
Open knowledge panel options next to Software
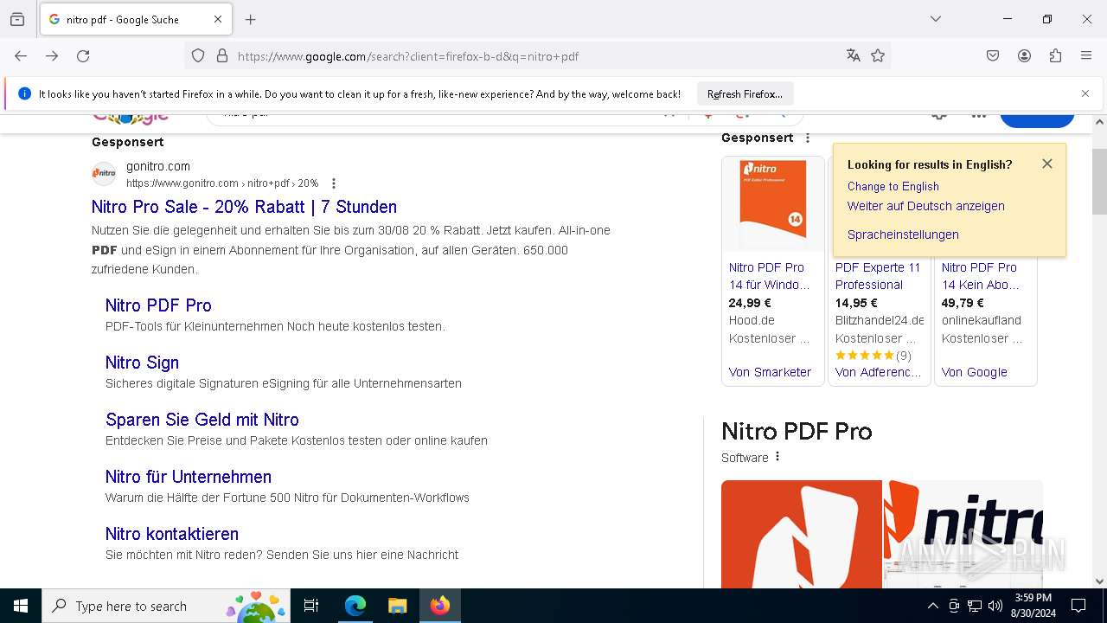pyautogui.click(x=777, y=457)
